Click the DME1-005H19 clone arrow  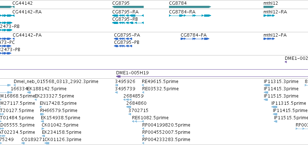118,76
